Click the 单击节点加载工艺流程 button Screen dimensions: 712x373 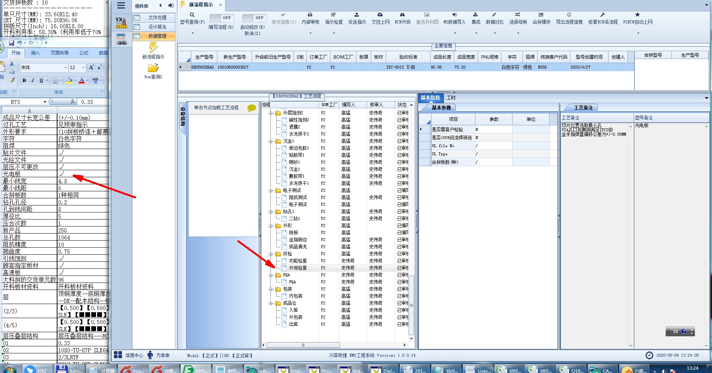pyautogui.click(x=216, y=108)
